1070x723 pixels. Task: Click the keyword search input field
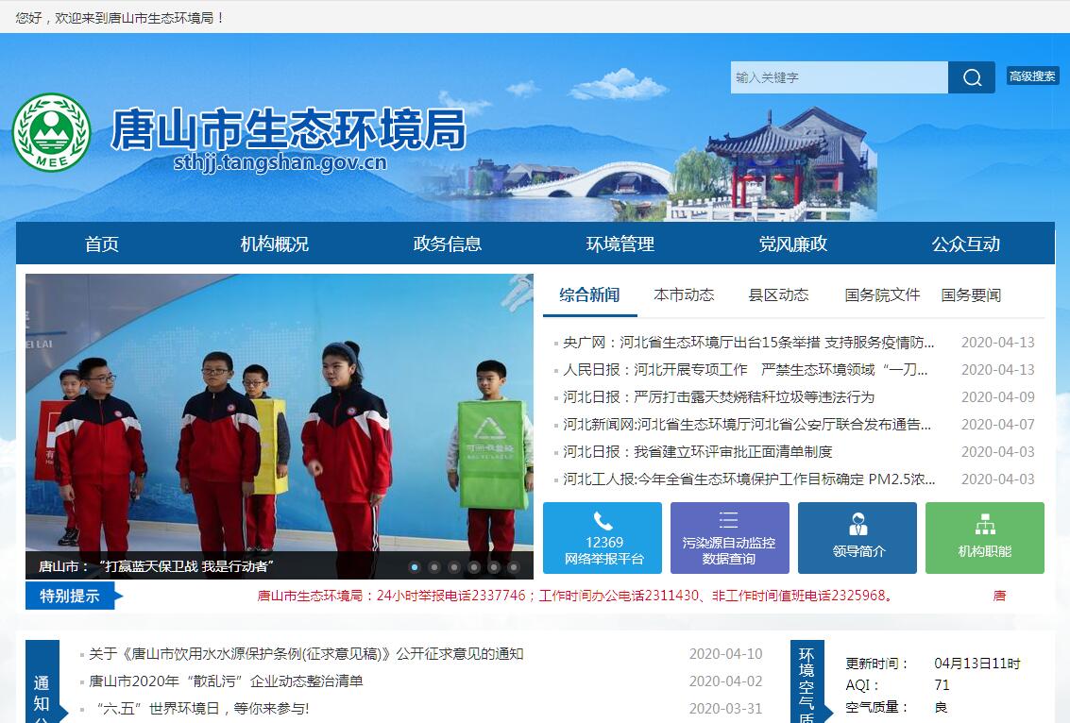point(839,77)
